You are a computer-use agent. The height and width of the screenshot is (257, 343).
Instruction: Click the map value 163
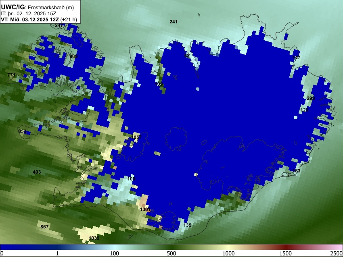coord(297,170)
